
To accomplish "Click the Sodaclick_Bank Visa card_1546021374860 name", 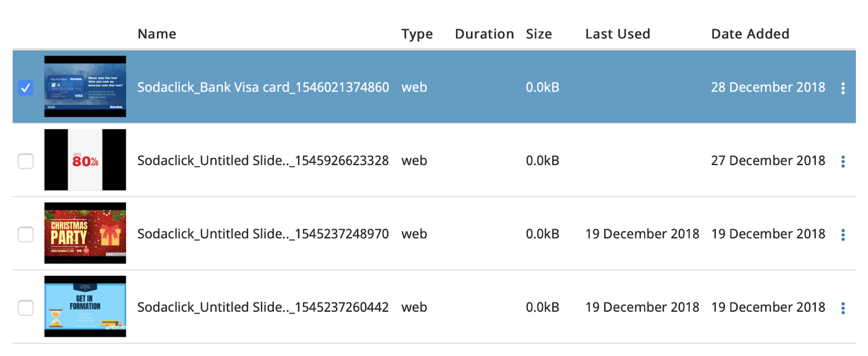I will tap(263, 87).
